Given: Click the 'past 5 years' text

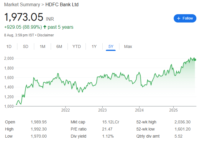Looking at the screenshot, I should (x=60, y=27).
